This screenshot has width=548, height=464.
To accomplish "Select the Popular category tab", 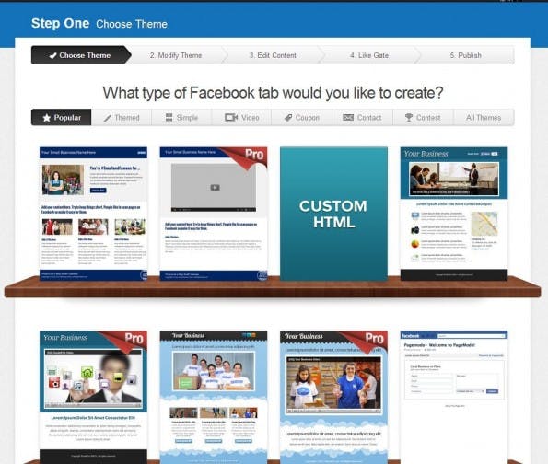I will point(62,118).
